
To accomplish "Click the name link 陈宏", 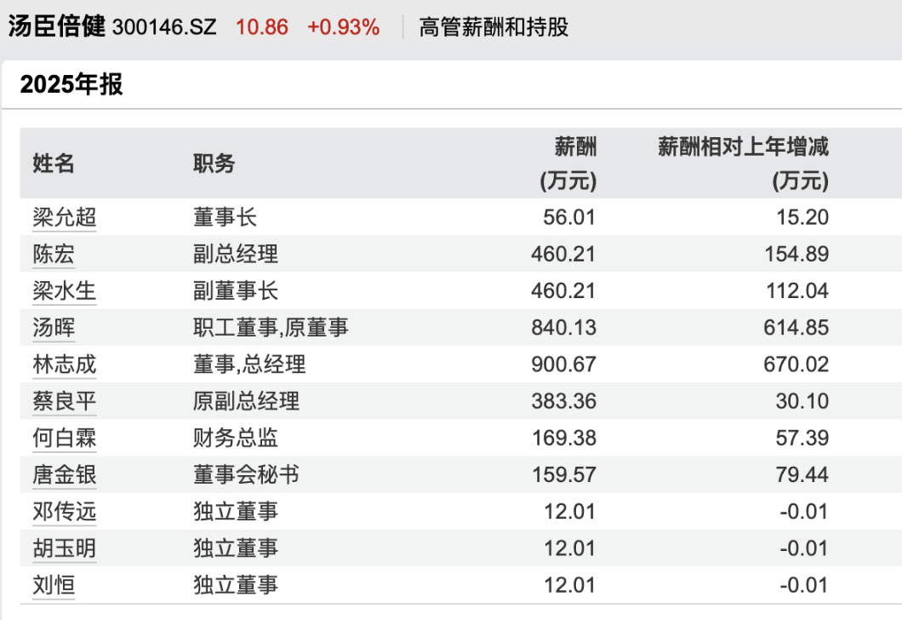I will click(54, 254).
